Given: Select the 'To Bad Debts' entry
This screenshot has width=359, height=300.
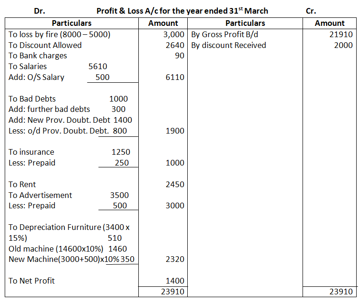Looking at the screenshot, I should point(32,99).
